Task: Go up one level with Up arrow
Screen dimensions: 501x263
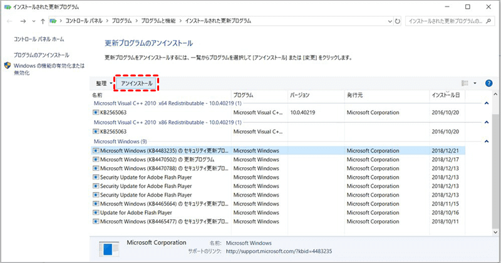Action: point(43,21)
